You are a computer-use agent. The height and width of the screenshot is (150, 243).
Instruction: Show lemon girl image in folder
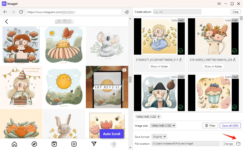[x=159, y=66]
